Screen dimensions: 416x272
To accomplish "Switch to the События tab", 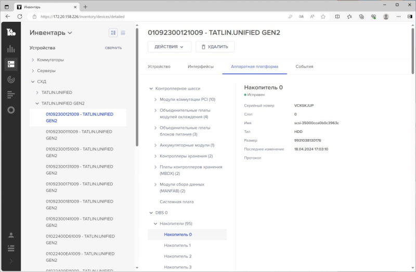I will pyautogui.click(x=304, y=66).
